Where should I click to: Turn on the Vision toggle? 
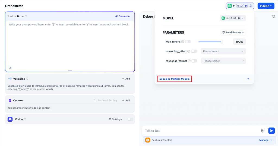pyautogui.click(x=130, y=119)
